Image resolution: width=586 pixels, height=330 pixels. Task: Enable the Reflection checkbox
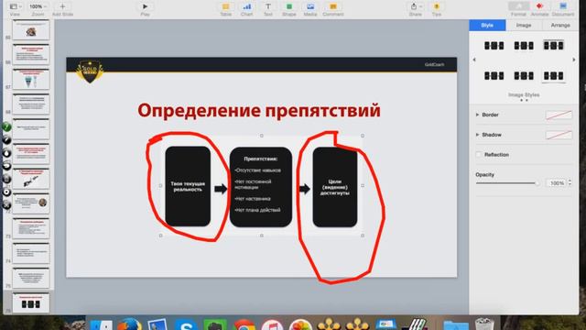[x=479, y=155]
